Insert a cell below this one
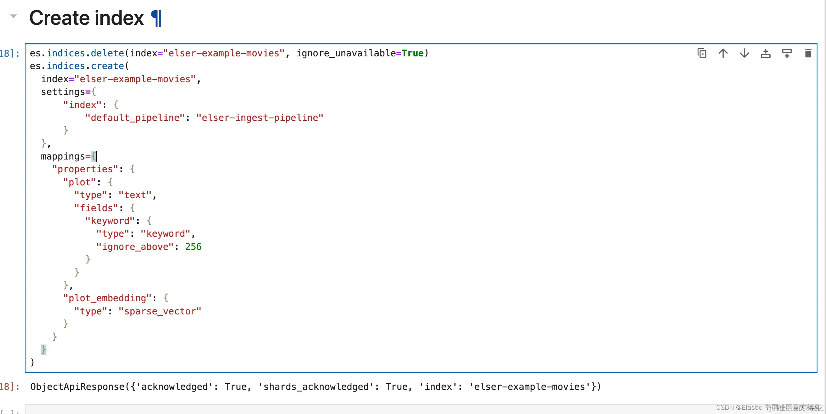The image size is (826, 414). pyautogui.click(x=787, y=54)
